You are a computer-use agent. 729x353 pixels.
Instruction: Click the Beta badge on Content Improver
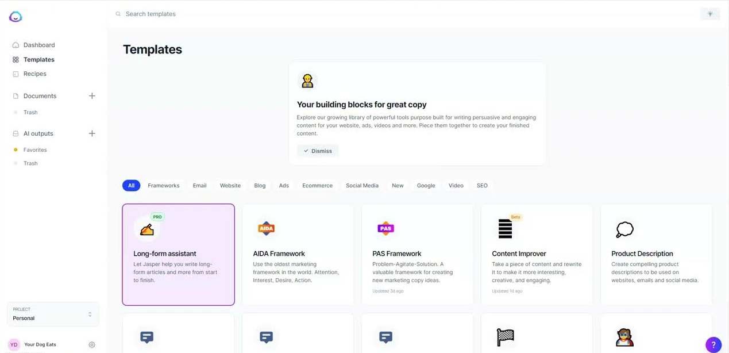point(515,217)
